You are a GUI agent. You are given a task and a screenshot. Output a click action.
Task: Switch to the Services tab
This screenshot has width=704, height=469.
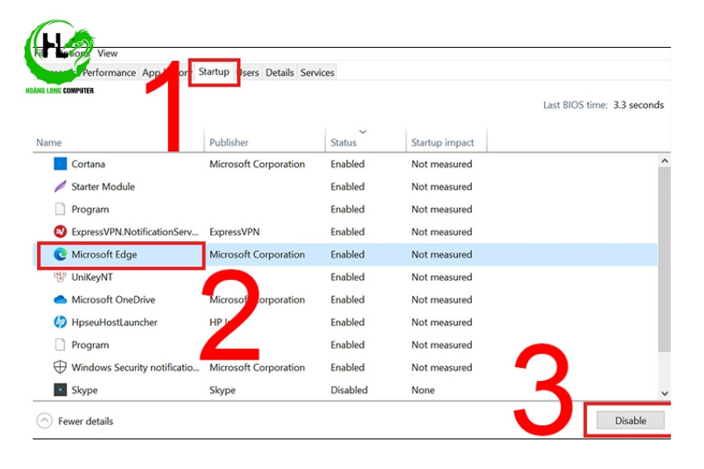[x=318, y=72]
